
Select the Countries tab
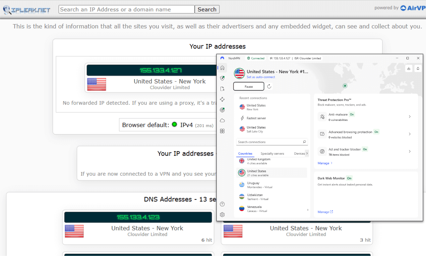245,153
